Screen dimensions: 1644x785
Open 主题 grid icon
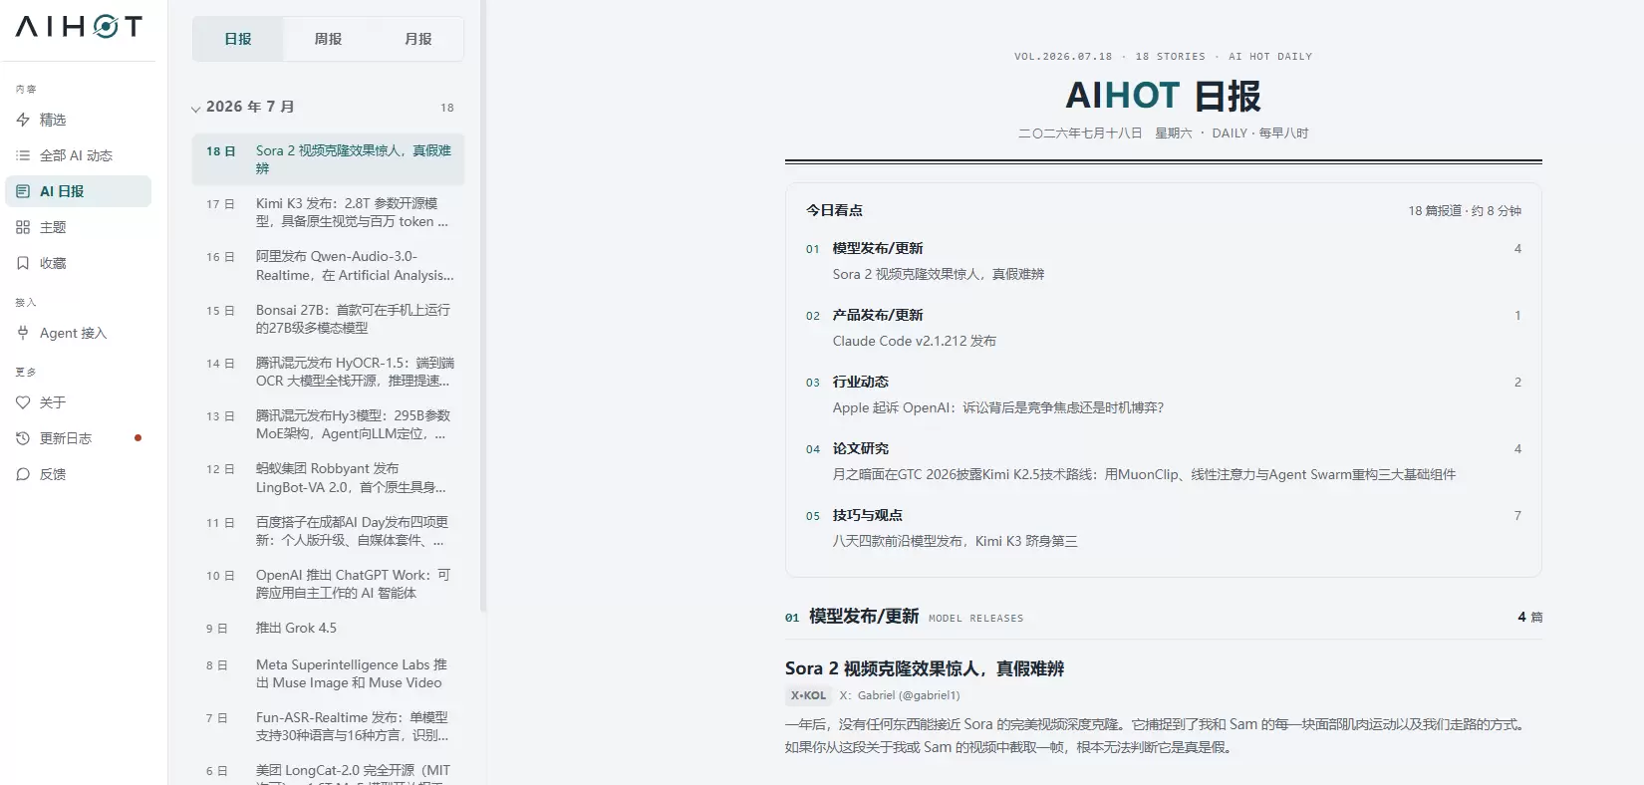tap(23, 227)
